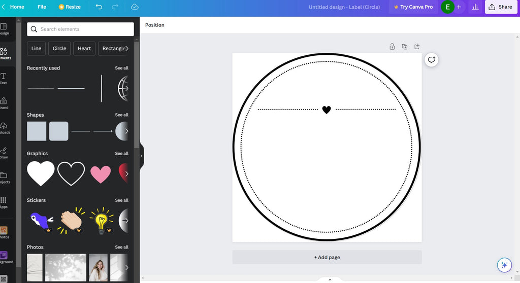Select the Circle suggestion chip
520x283 pixels.
[59, 48]
